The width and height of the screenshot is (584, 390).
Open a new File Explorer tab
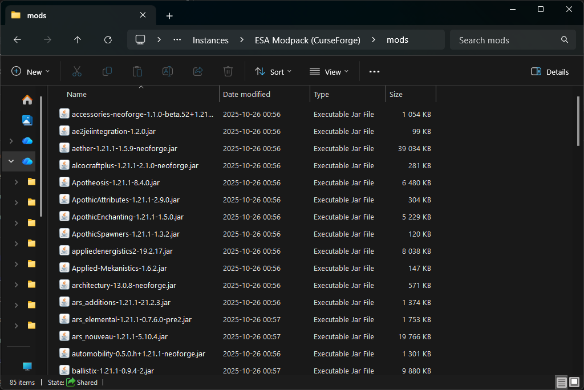click(x=169, y=16)
